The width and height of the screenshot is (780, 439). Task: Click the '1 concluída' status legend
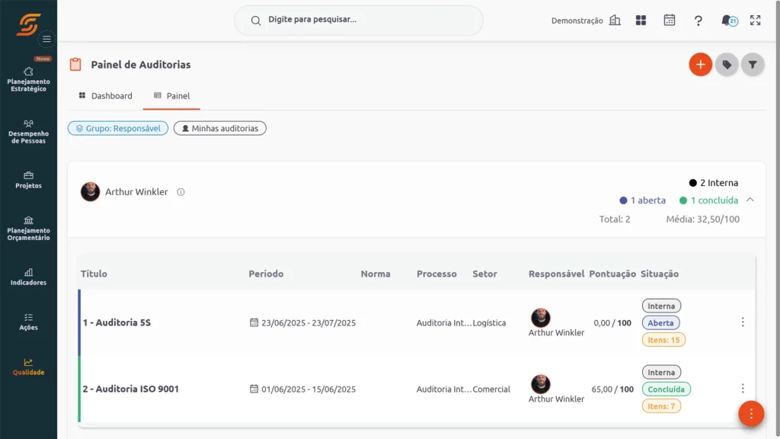click(709, 200)
